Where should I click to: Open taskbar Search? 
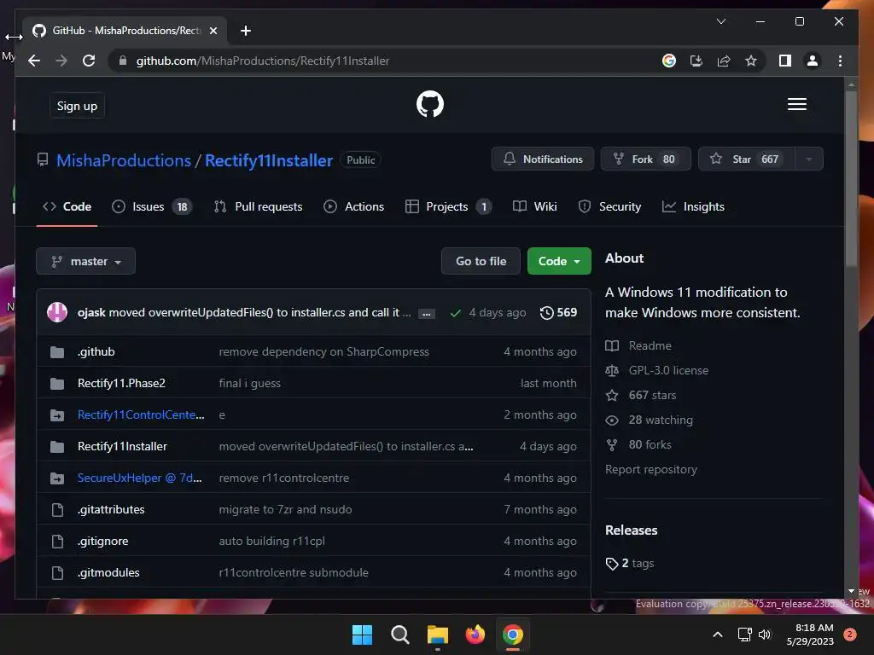point(399,635)
